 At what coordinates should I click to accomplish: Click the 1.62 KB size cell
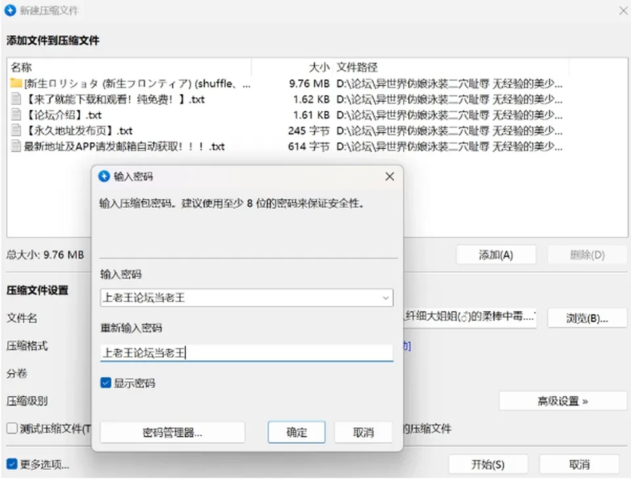click(311, 99)
